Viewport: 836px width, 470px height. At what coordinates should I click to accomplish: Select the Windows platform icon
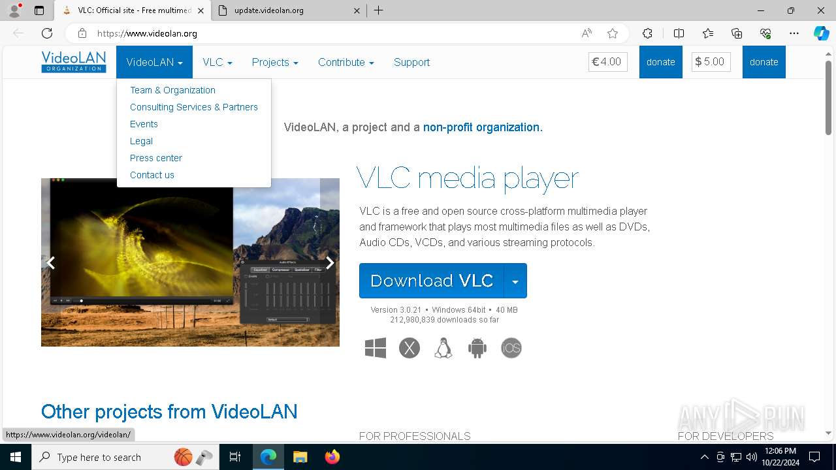tap(376, 348)
